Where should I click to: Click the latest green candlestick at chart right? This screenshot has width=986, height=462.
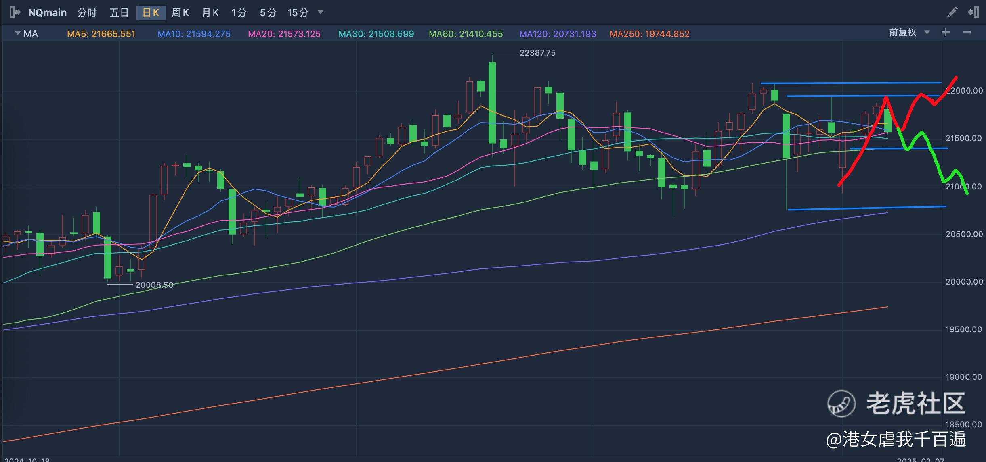(x=888, y=121)
